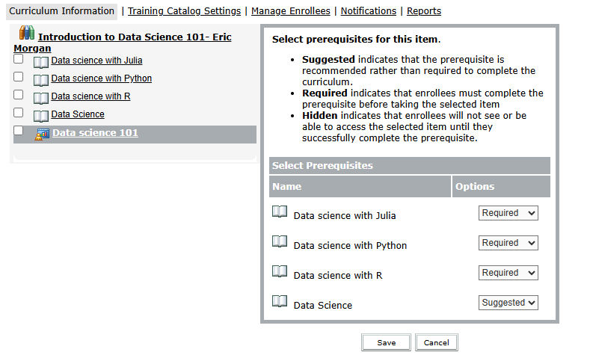
Task: Click the Data science 101 session icon
Action: [x=42, y=135]
